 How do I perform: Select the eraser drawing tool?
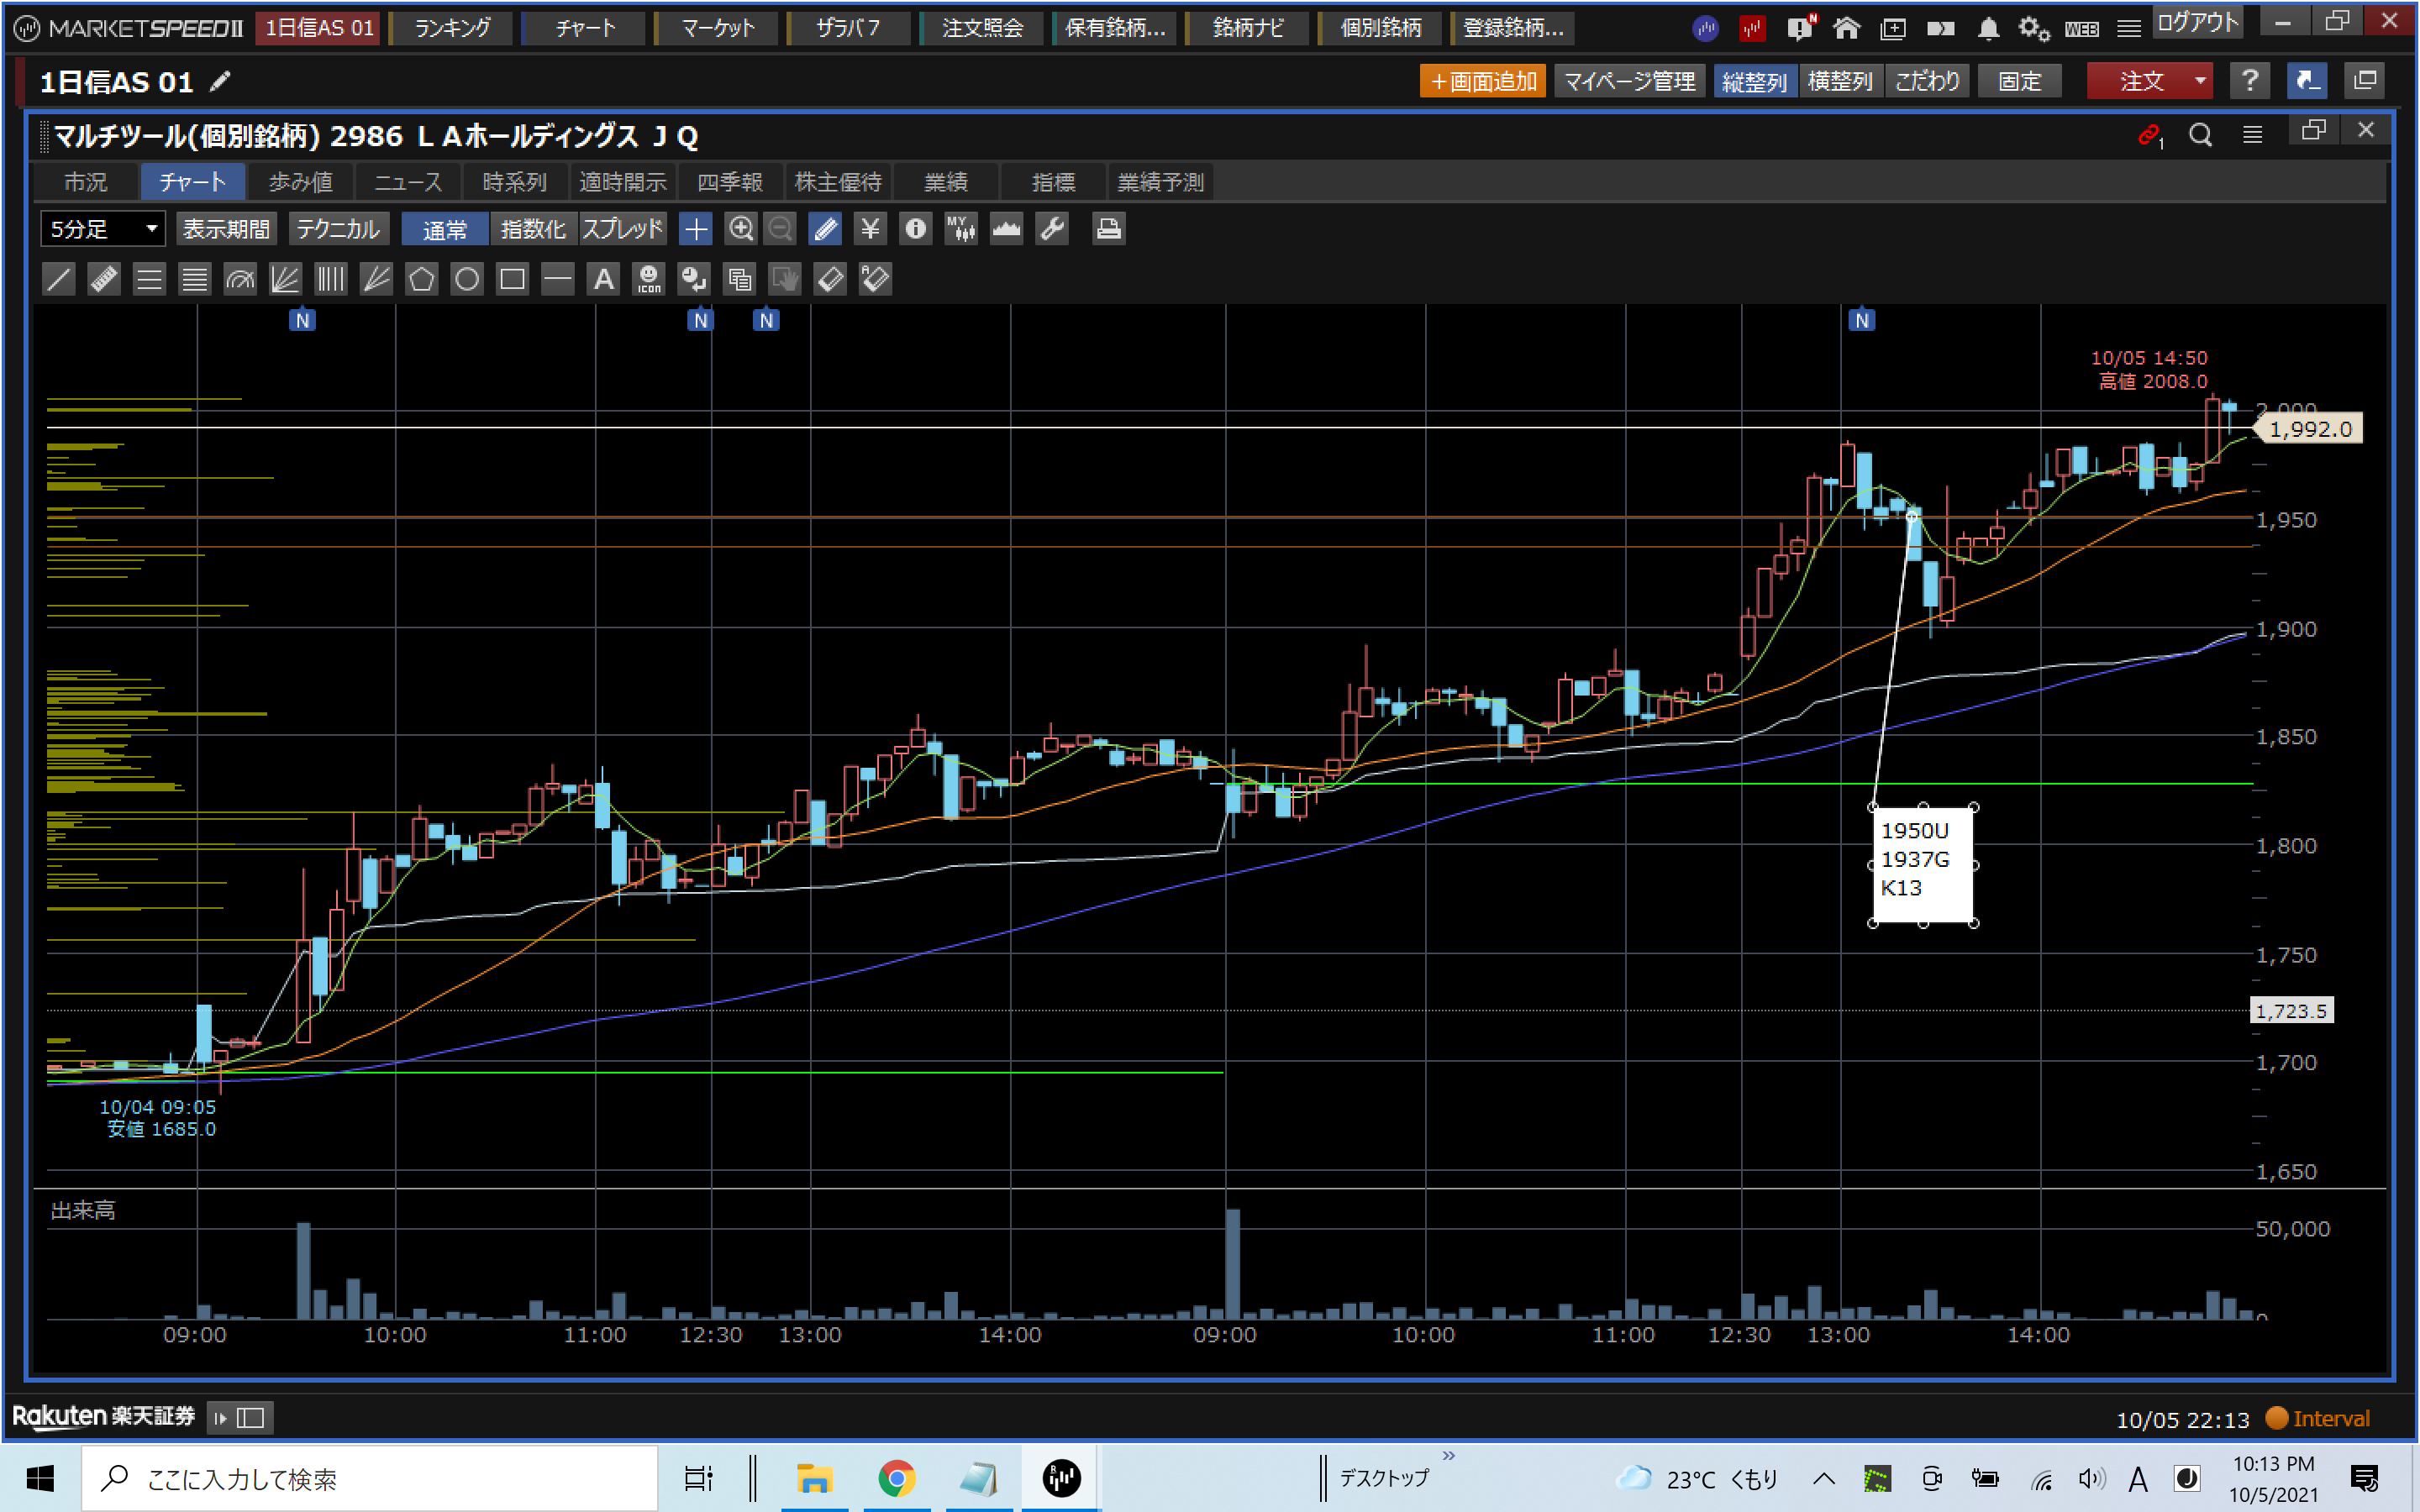point(830,279)
